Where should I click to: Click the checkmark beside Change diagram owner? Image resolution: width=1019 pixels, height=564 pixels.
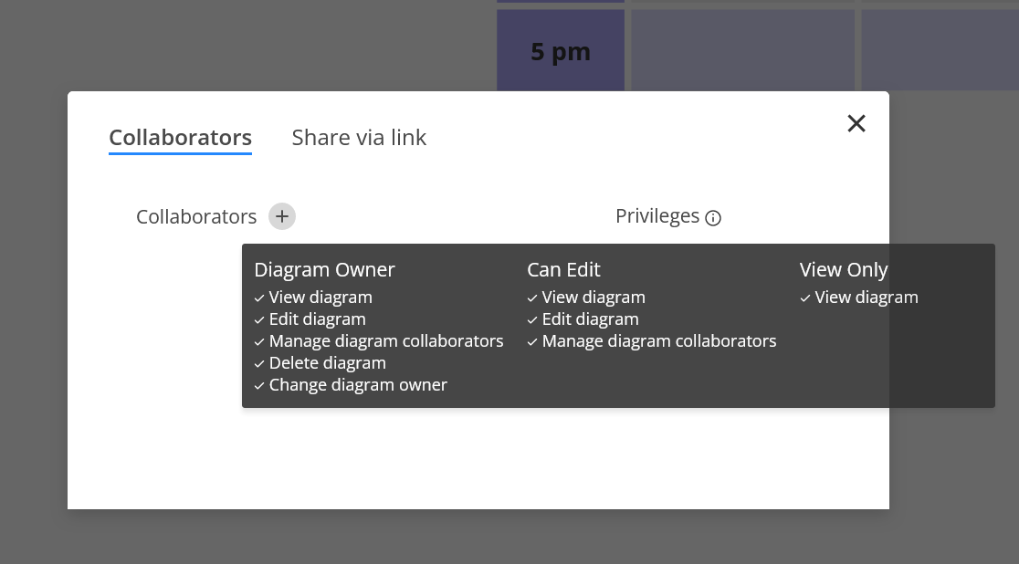(259, 386)
